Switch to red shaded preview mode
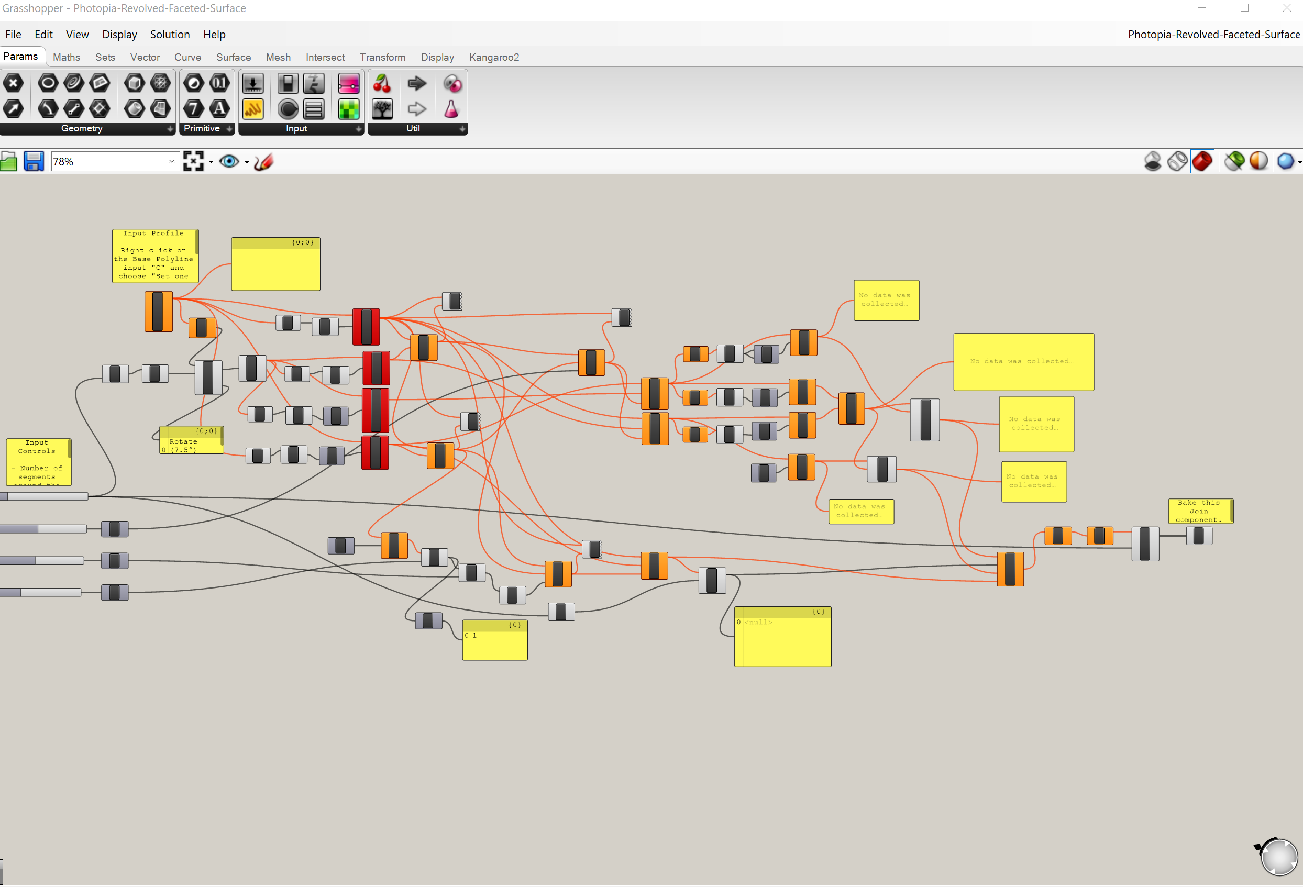Screen dimensions: 1303x887 [x=1202, y=161]
